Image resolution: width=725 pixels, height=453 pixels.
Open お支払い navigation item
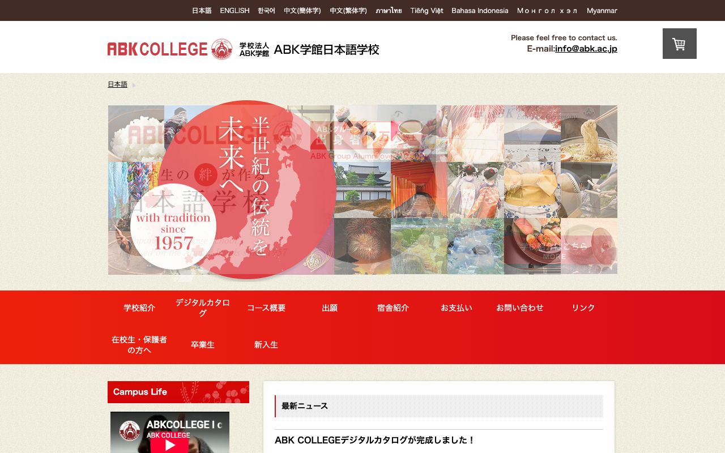[457, 308]
